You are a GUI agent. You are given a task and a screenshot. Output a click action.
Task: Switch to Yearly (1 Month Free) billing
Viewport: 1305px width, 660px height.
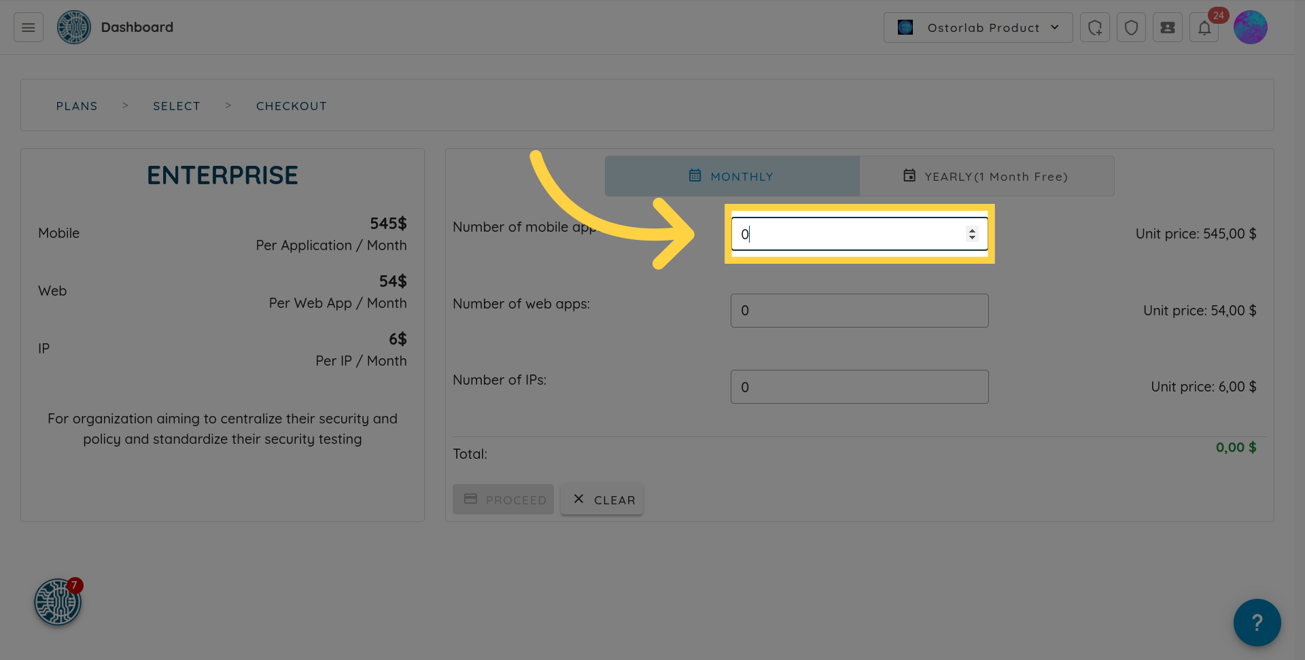[986, 176]
